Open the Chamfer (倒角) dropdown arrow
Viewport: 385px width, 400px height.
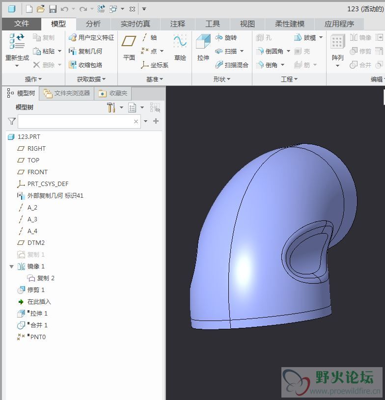pyautogui.click(x=283, y=65)
